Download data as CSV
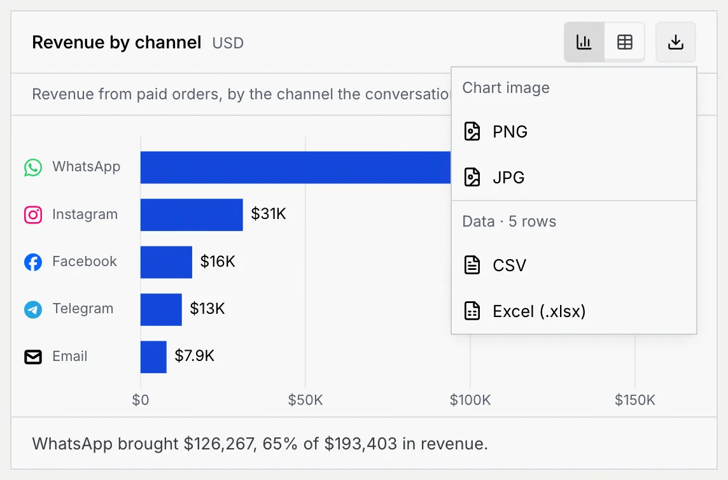Screen dimensions: 728x480 (x=574, y=265)
